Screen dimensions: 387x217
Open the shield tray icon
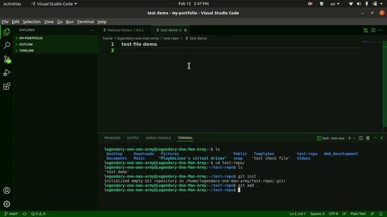click(x=321, y=4)
